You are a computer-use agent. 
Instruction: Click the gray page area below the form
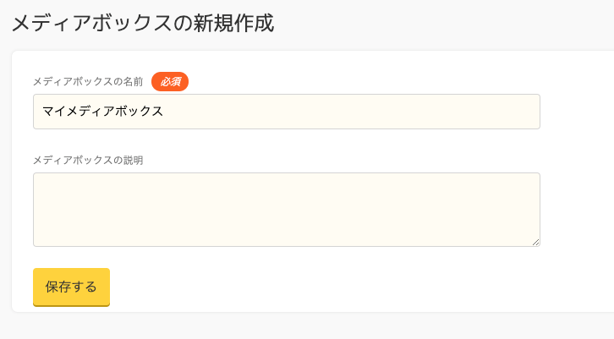click(304, 327)
